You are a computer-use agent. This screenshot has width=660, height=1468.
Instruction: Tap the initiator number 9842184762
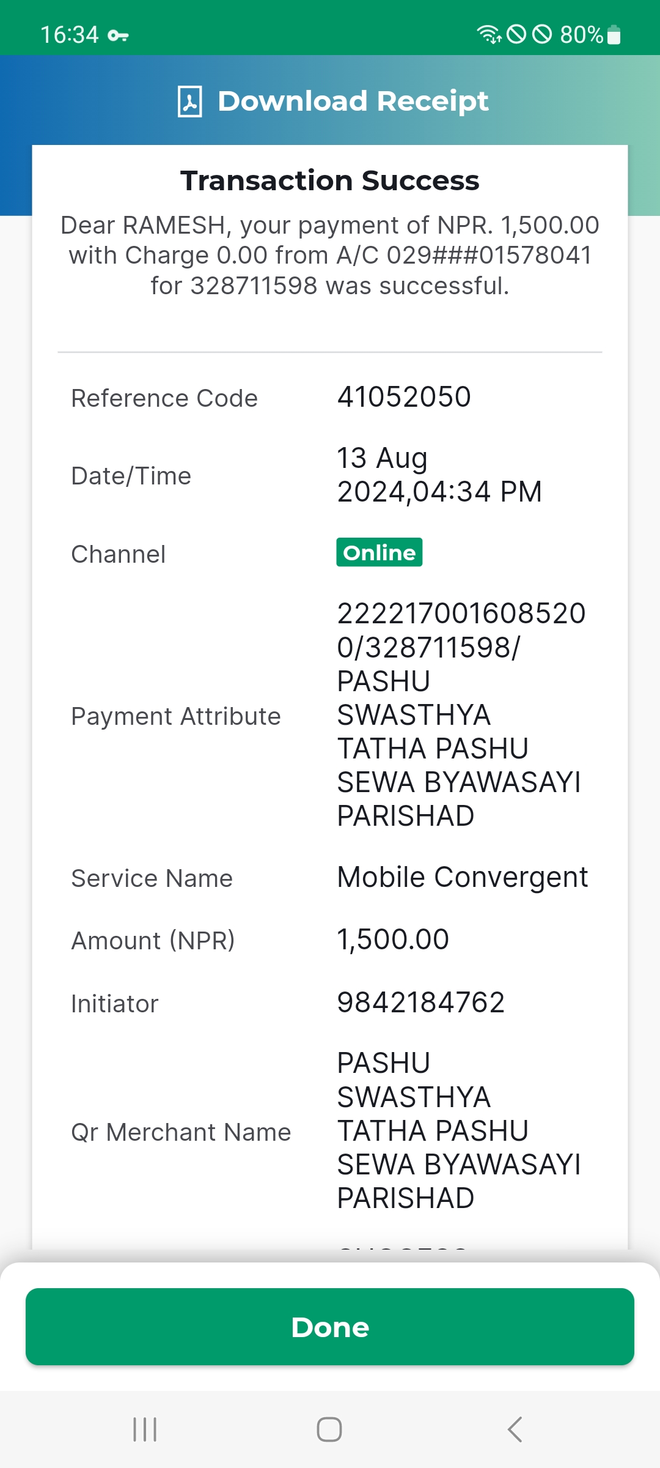[x=421, y=1003]
